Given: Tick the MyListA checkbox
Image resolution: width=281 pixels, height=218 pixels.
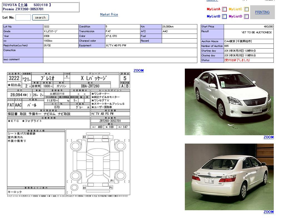Looking at the screenshot, I should pyautogui.click(x=224, y=9).
